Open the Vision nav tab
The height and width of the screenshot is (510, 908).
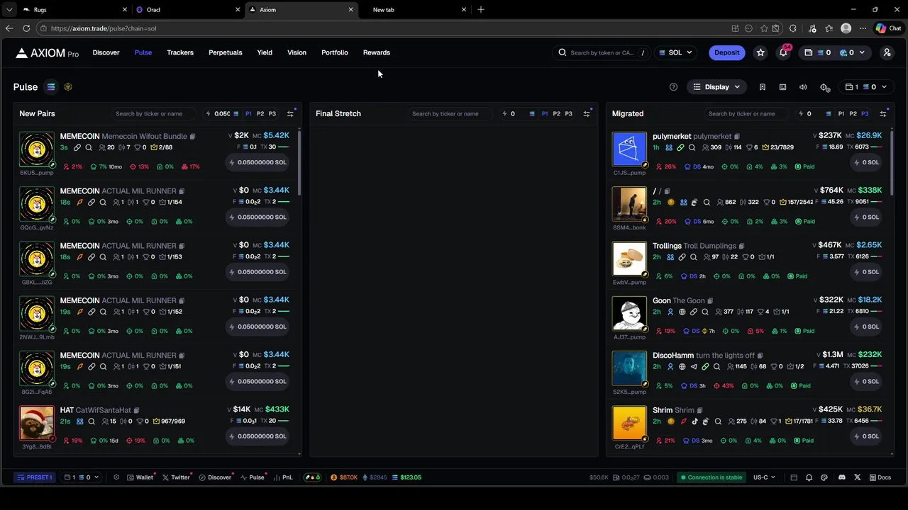[297, 52]
